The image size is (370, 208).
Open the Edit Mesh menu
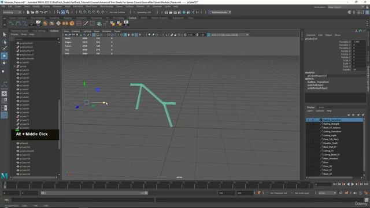point(78,6)
